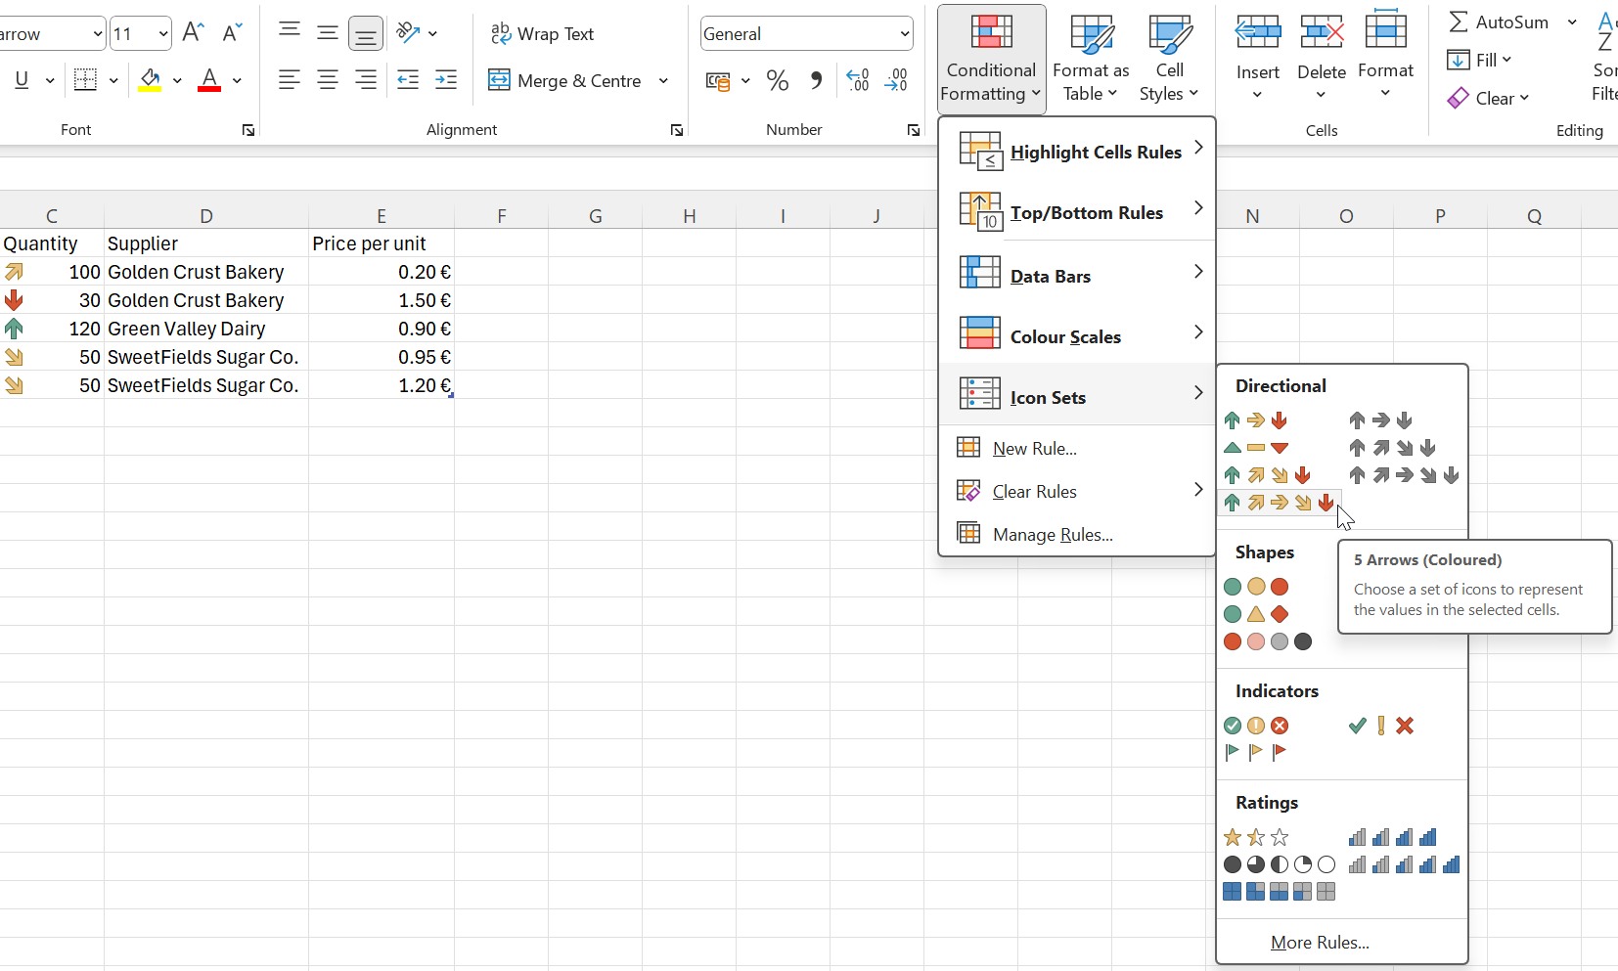Click New Rule... menu entry
The height and width of the screenshot is (971, 1618).
(x=1077, y=448)
